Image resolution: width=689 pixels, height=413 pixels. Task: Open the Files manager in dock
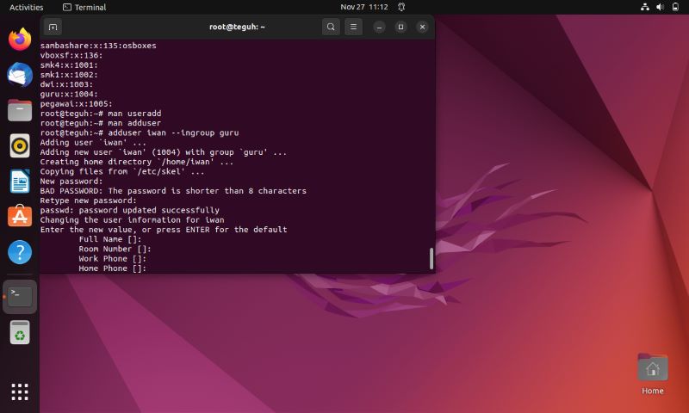[x=20, y=110]
